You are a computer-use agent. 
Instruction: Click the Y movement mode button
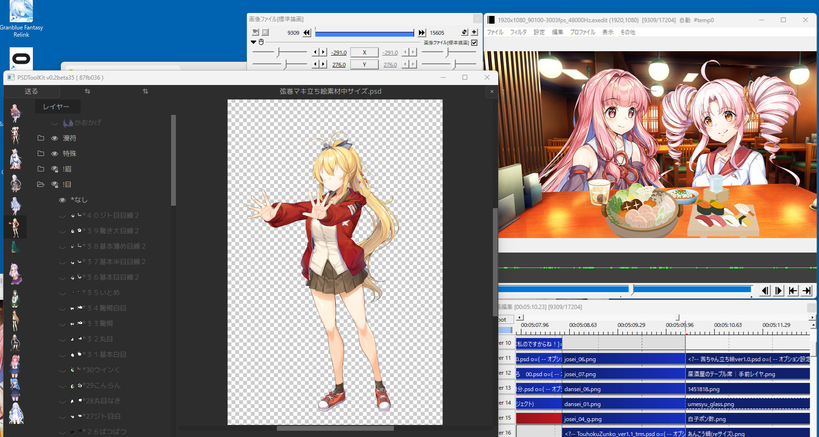click(364, 64)
